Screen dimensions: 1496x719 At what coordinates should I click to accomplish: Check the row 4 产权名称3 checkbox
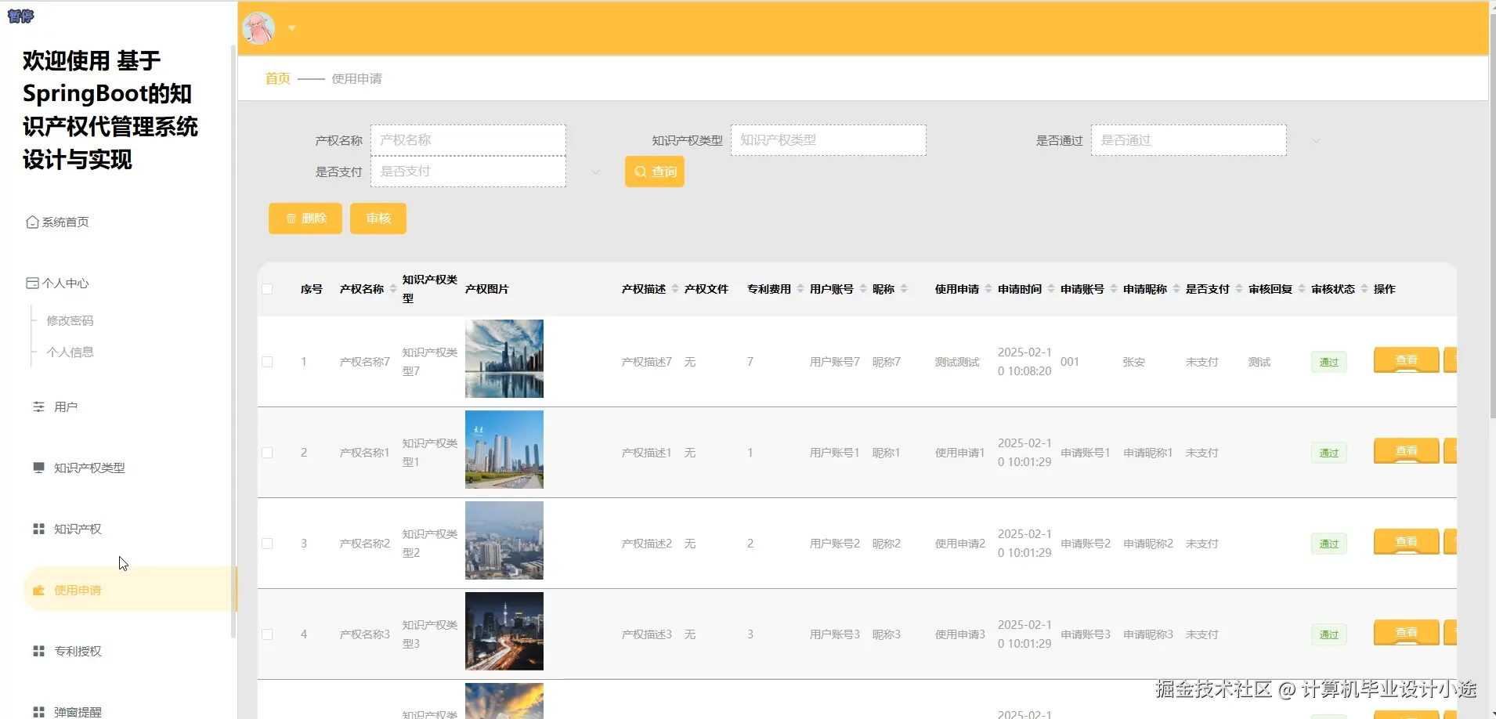(x=267, y=634)
